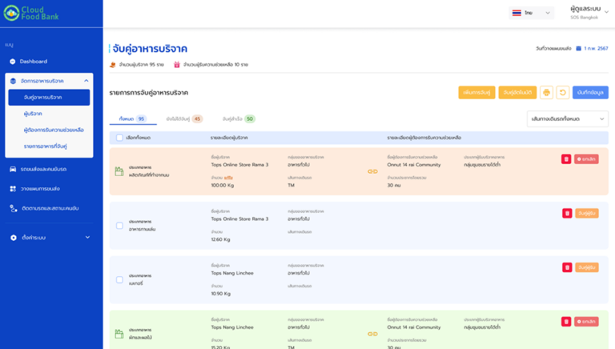
Task: Select ผู้บริจาค in the sidebar submenu
Action: (34, 114)
